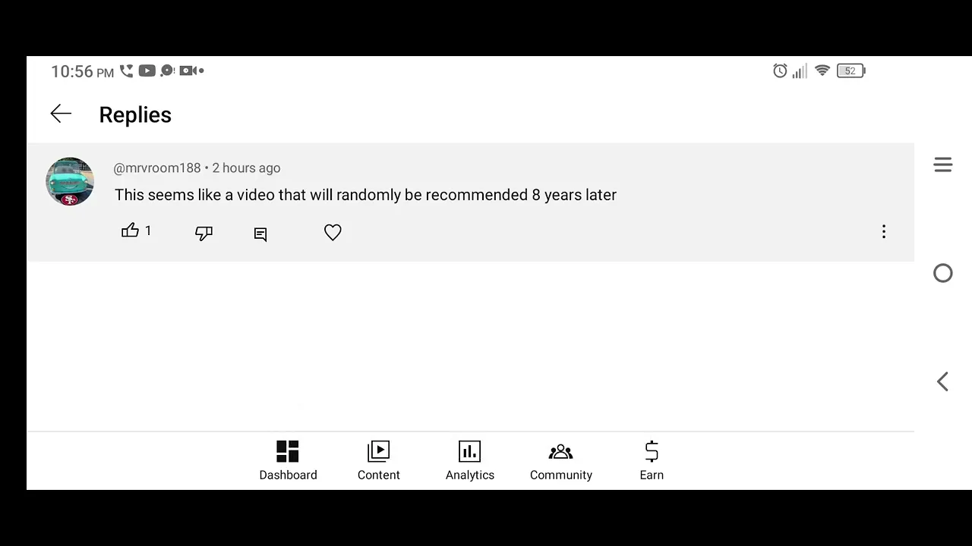Dislike the comment with thumbs down
972x546 pixels.
(x=204, y=233)
